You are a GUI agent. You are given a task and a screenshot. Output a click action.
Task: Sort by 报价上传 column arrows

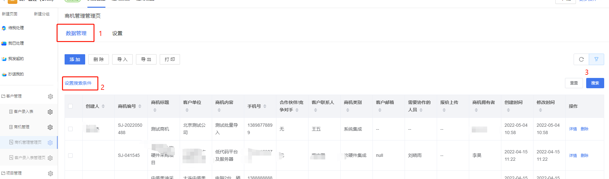pos(444,110)
